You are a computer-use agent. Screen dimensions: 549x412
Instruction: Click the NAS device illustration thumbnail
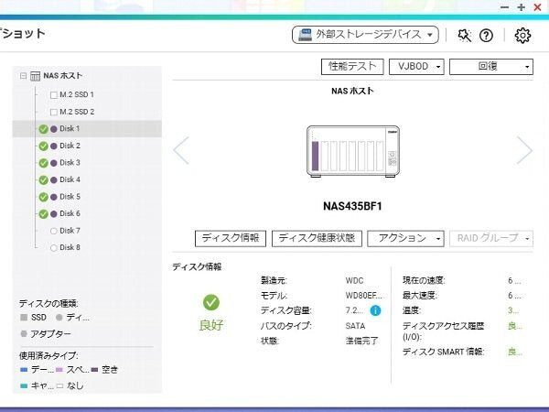point(353,152)
